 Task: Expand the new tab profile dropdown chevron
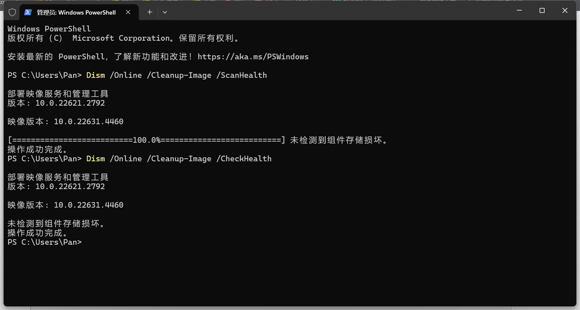(x=165, y=12)
